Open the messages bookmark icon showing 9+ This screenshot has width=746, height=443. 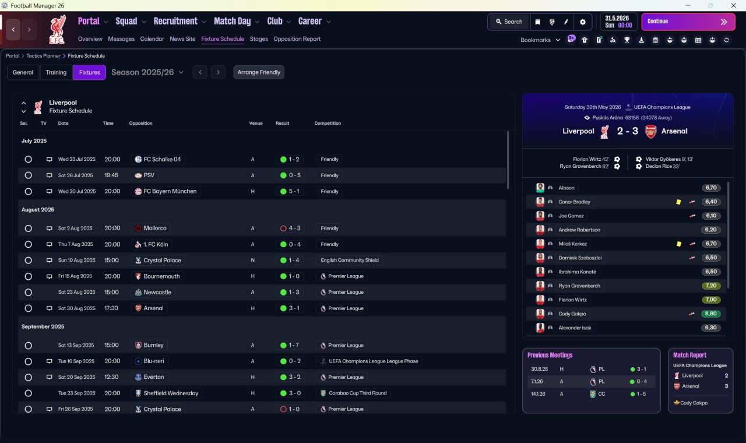click(571, 40)
